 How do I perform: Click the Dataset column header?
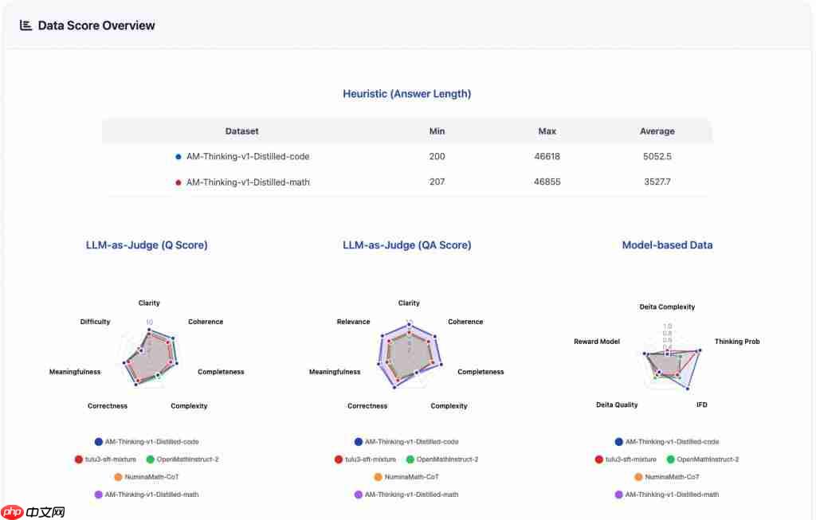pyautogui.click(x=241, y=131)
